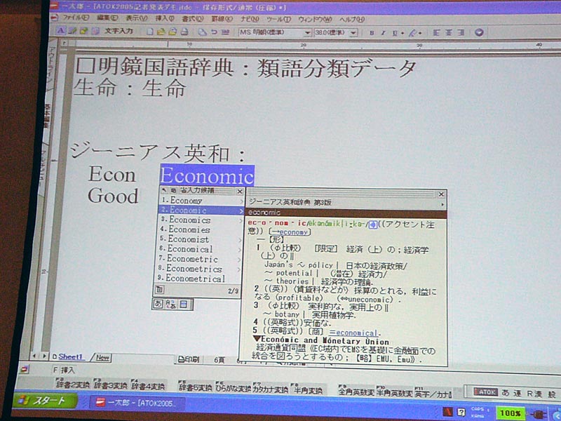Expand the Economy candidate arrow

pyautogui.click(x=241, y=201)
